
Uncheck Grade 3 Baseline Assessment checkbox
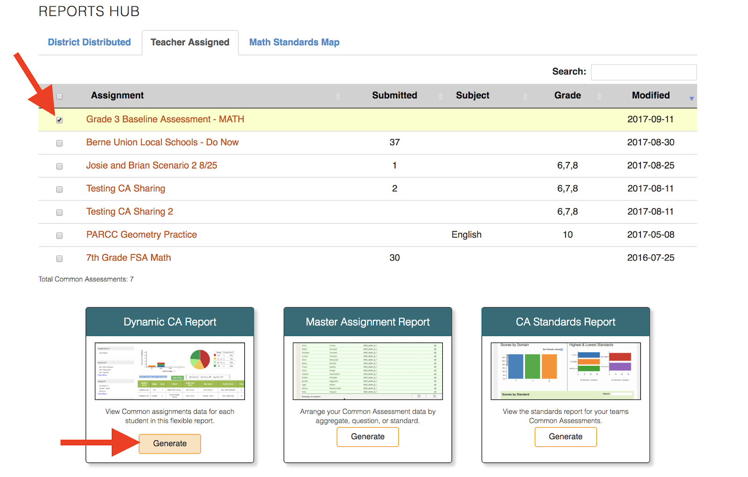tap(59, 120)
